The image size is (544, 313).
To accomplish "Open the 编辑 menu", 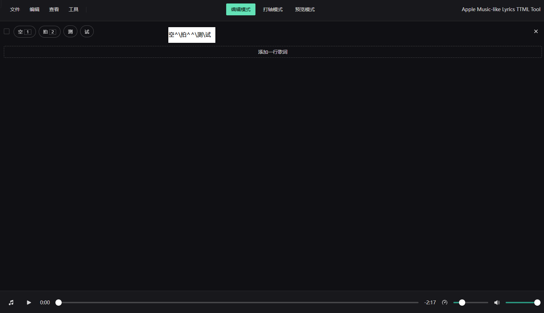I will click(35, 9).
